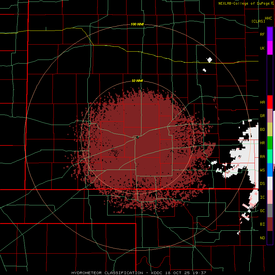Click the IC legend label
The image size is (275, 275).
[262, 197]
